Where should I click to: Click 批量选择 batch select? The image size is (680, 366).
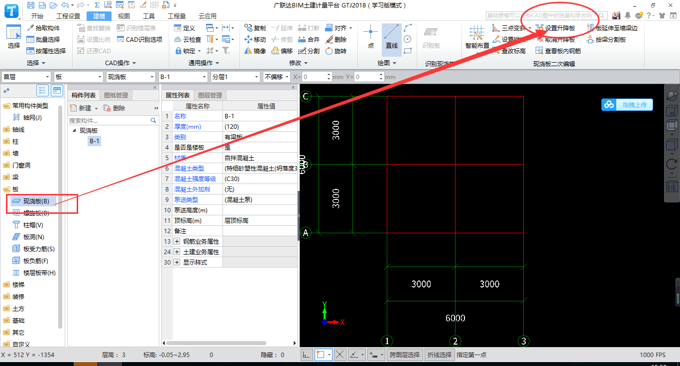coord(43,39)
